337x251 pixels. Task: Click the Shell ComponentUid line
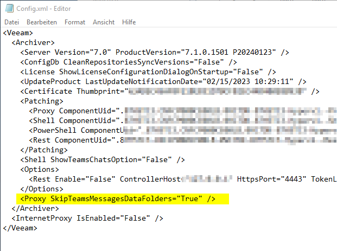[183, 121]
